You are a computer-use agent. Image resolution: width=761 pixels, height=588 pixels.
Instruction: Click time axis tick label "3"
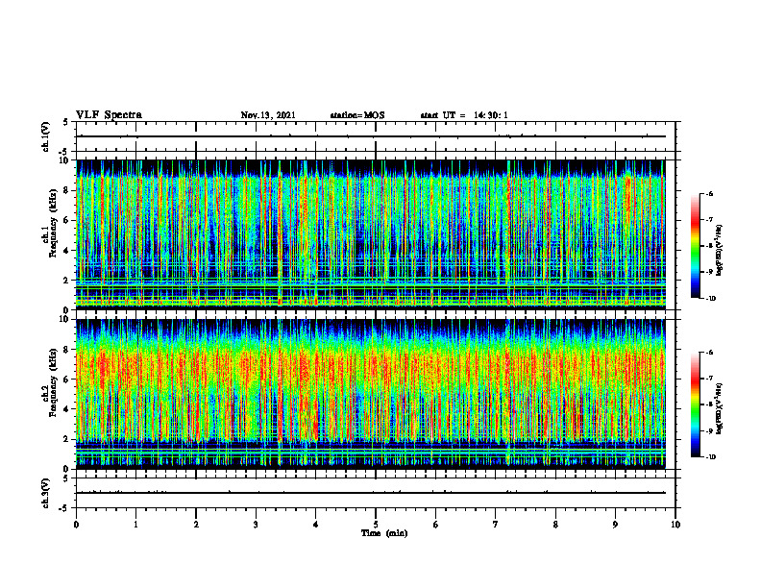(256, 525)
